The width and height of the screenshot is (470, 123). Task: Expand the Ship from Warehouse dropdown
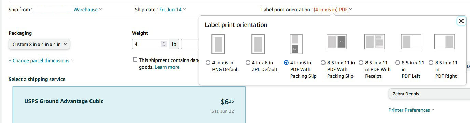pyautogui.click(x=88, y=10)
